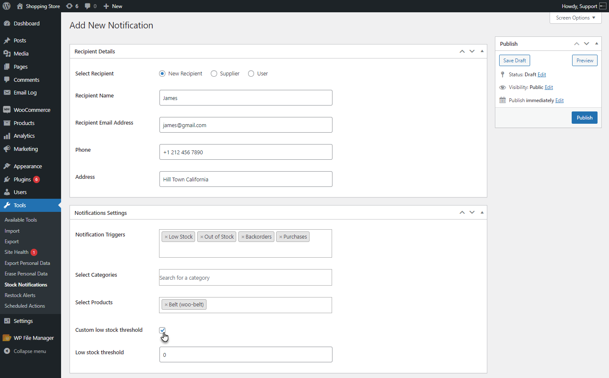Remove the Out of Stock trigger tag

pyautogui.click(x=202, y=237)
